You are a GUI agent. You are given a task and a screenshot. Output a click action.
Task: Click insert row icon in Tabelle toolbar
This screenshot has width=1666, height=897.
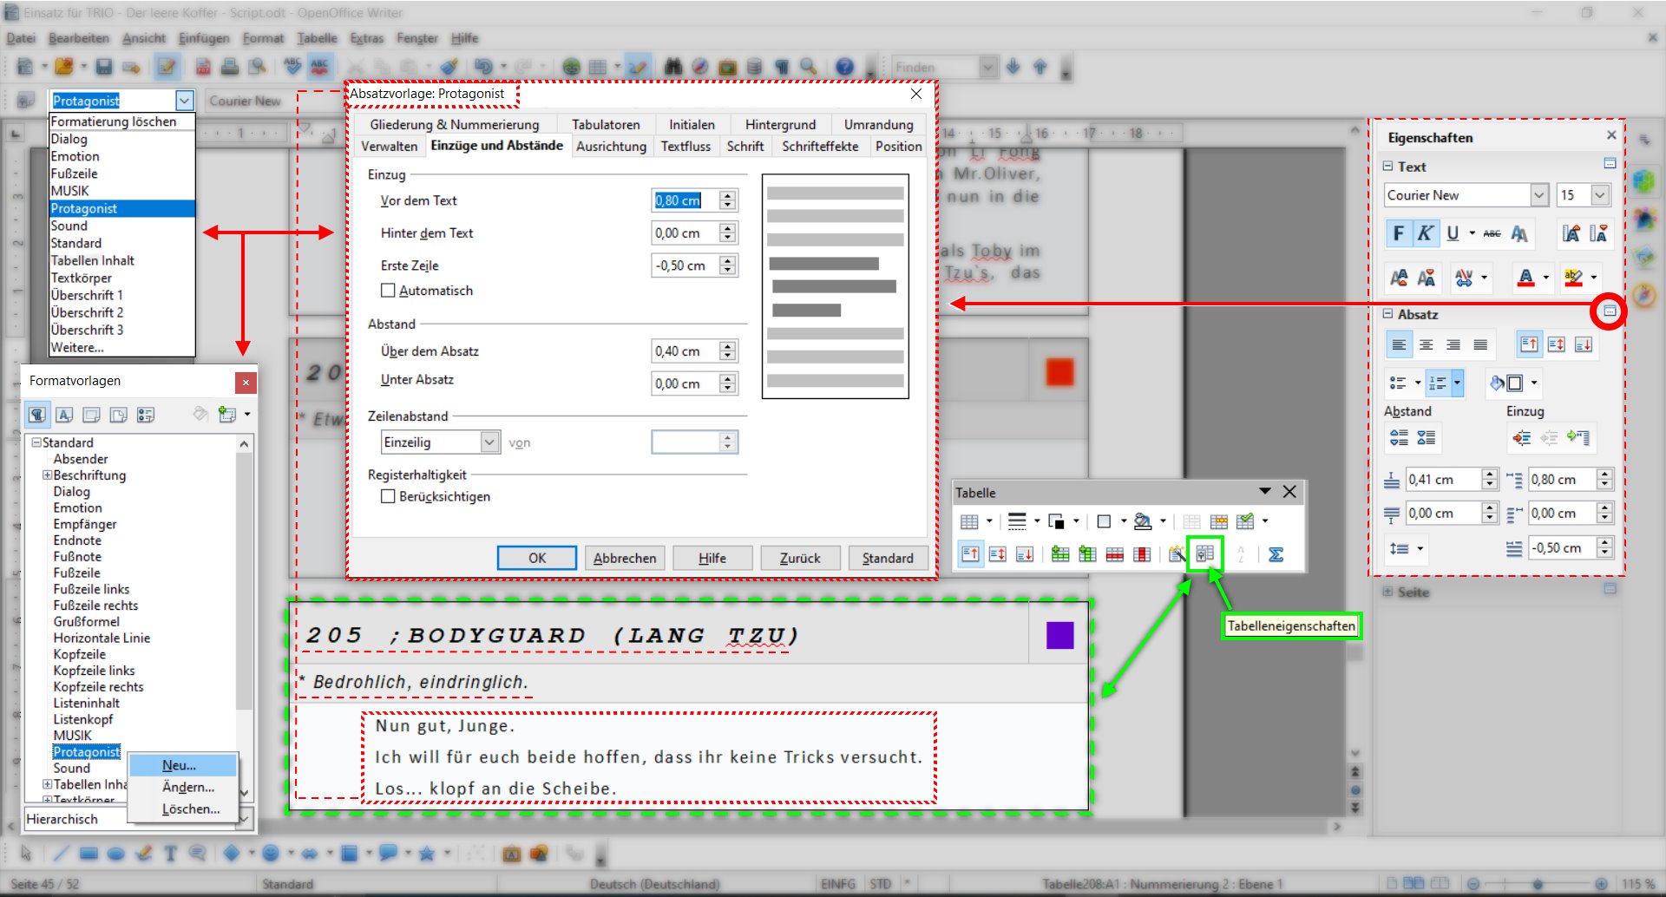pyautogui.click(x=1059, y=554)
